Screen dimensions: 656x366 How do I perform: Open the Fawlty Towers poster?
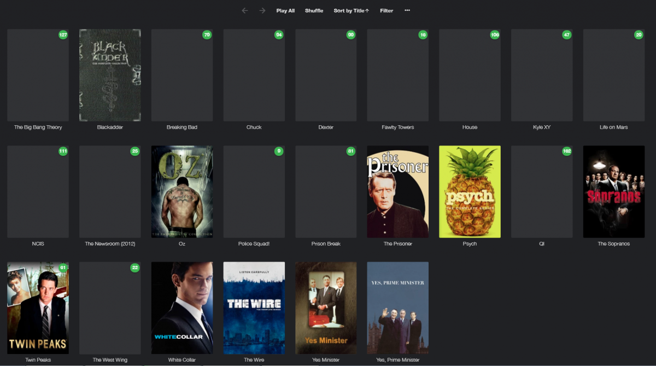click(398, 75)
